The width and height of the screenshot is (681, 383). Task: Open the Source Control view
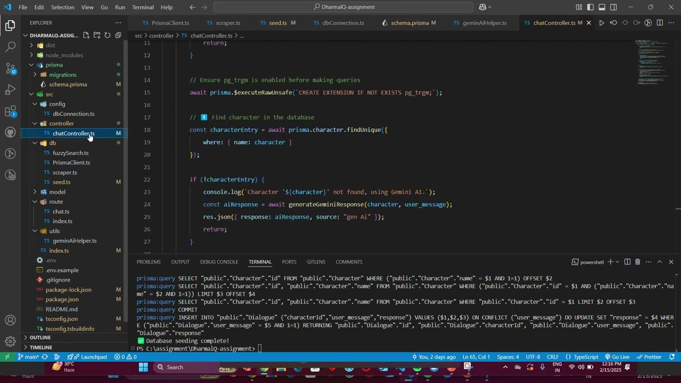tap(10, 68)
